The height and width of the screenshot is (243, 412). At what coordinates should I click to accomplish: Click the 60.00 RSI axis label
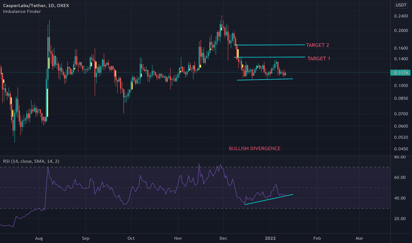(400, 178)
